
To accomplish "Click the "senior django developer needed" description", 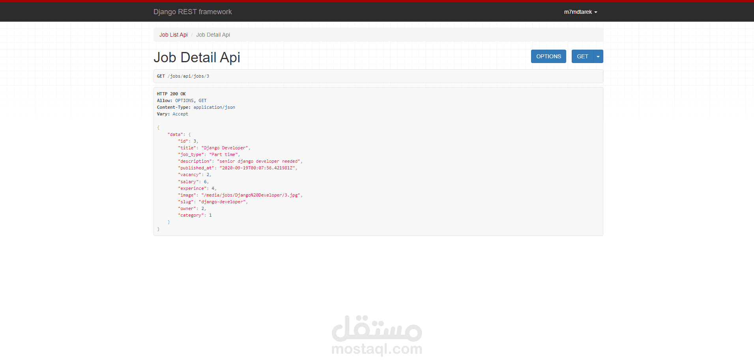I will click(x=259, y=161).
